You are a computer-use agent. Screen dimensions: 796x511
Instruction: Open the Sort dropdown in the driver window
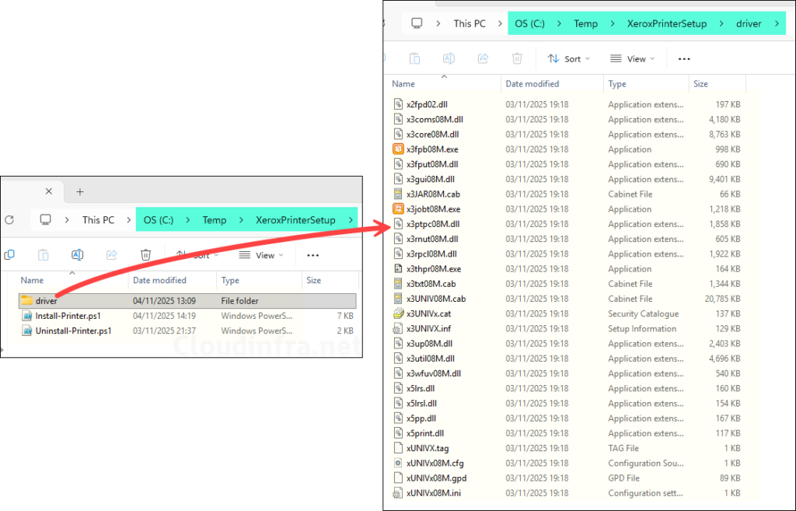pos(569,58)
